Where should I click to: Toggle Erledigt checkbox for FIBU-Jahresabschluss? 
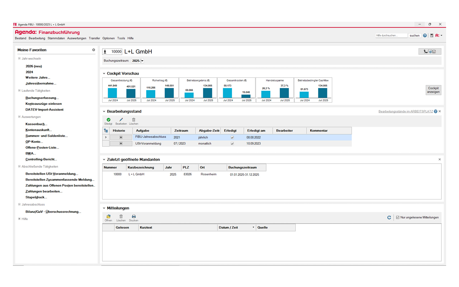tap(232, 137)
